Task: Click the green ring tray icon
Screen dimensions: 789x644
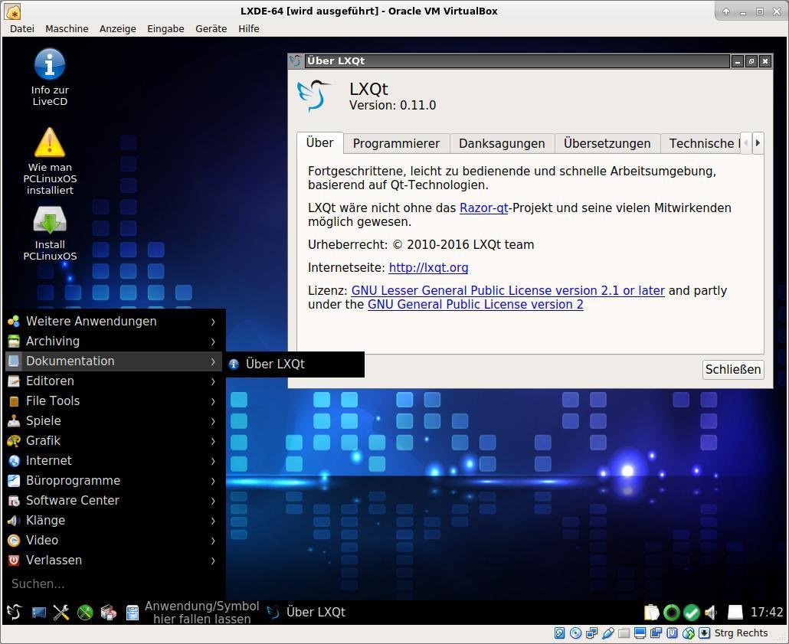Action: coord(672,613)
